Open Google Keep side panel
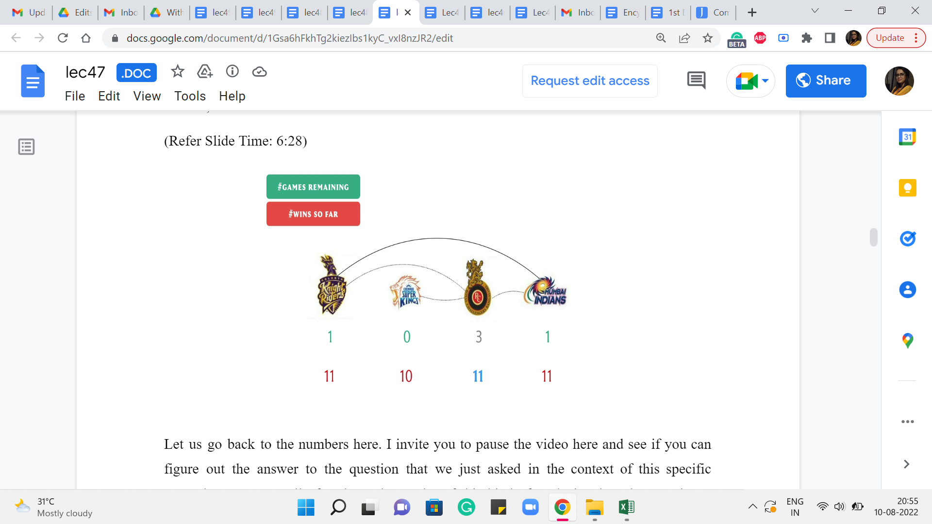Image resolution: width=932 pixels, height=524 pixels. click(907, 188)
